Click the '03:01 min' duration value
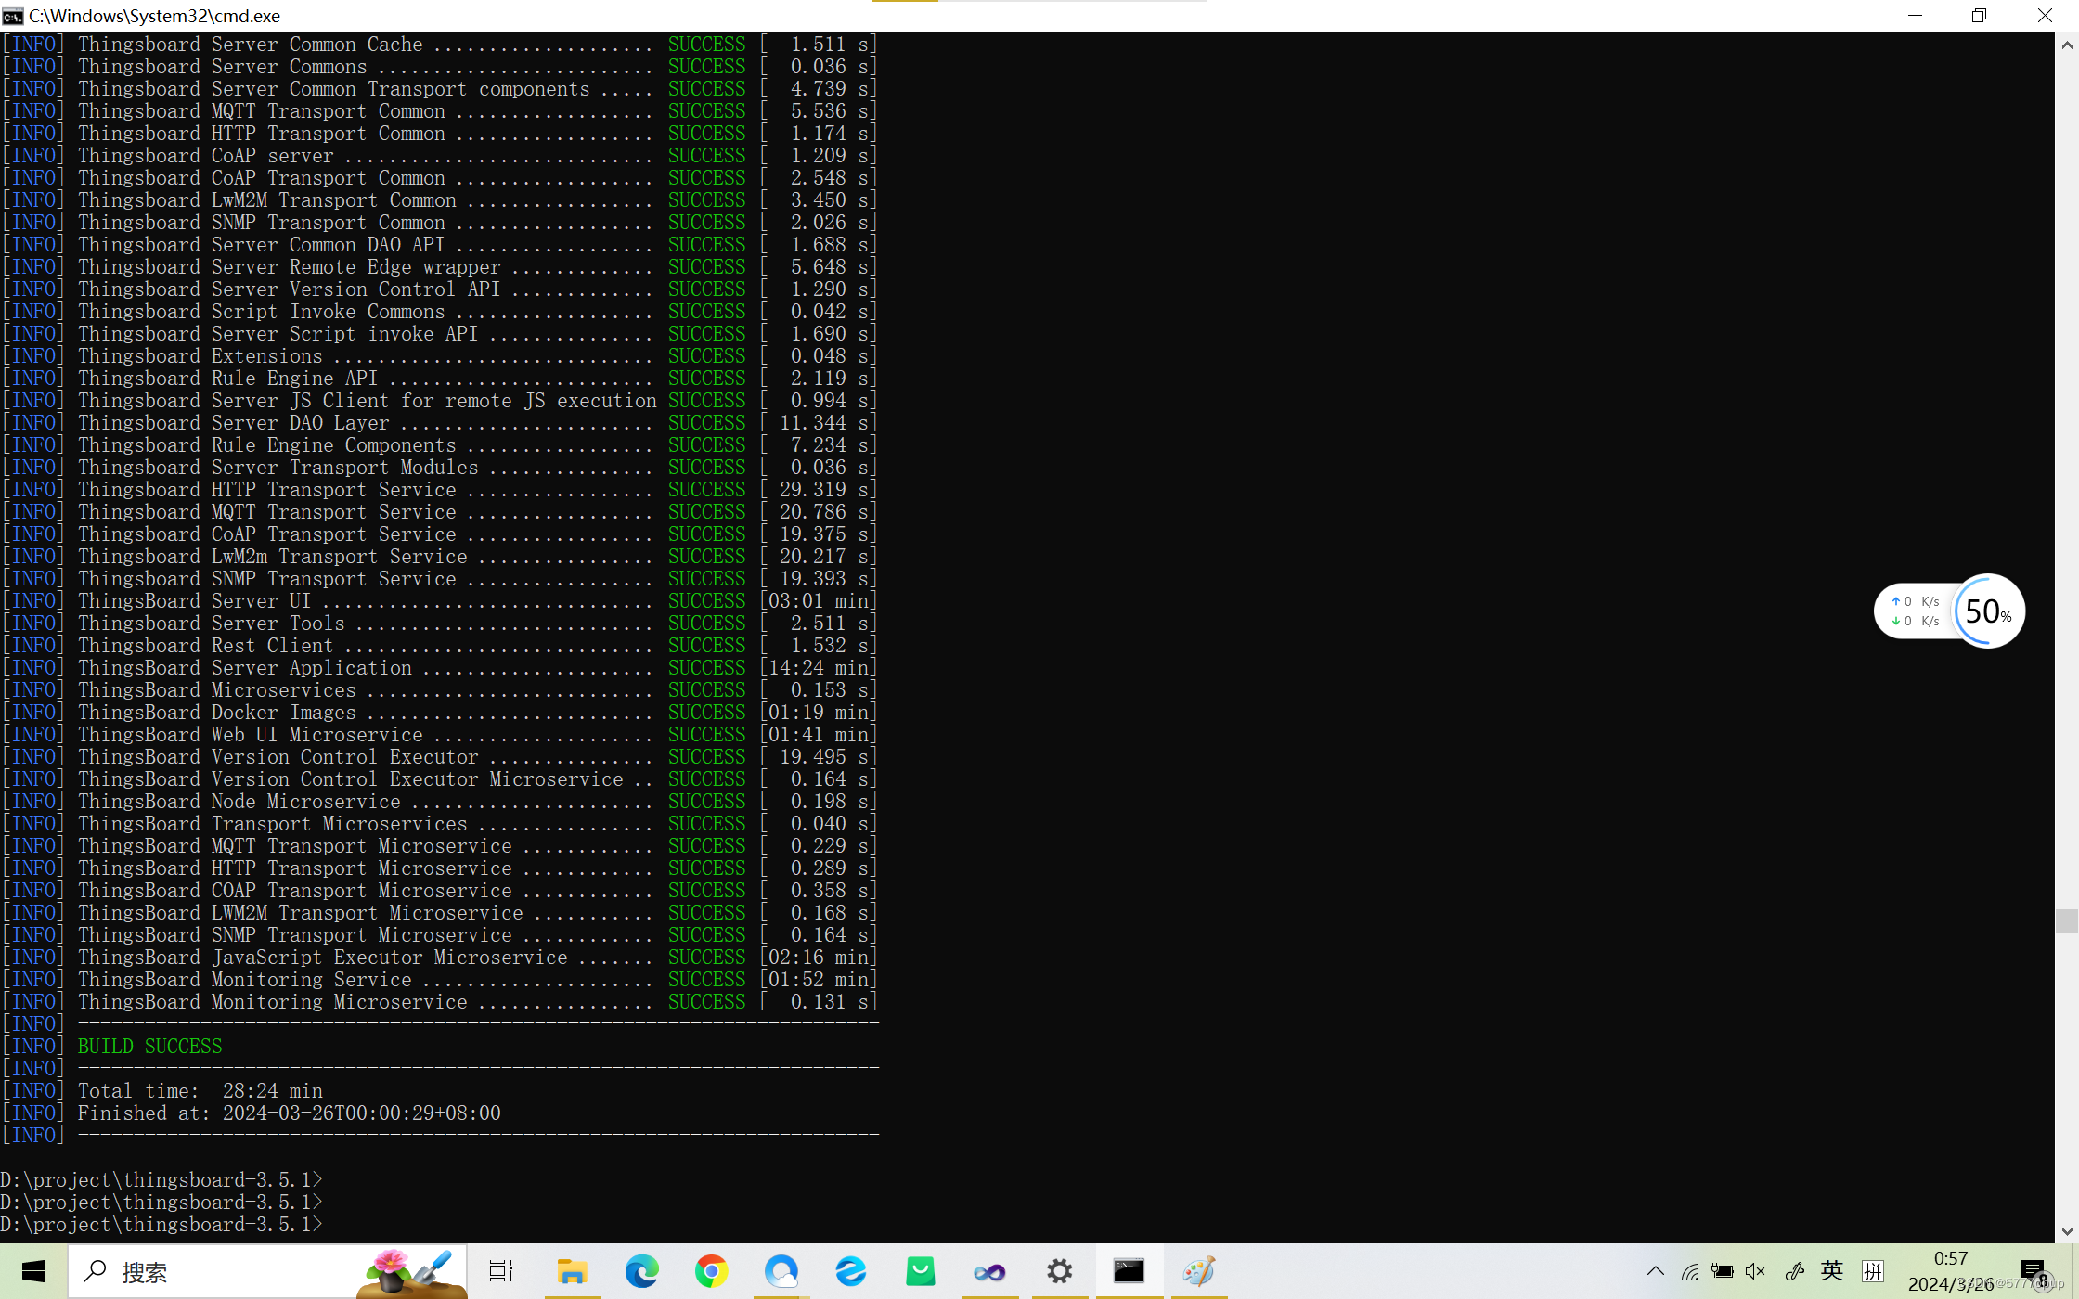Image resolution: width=2079 pixels, height=1299 pixels. (819, 601)
